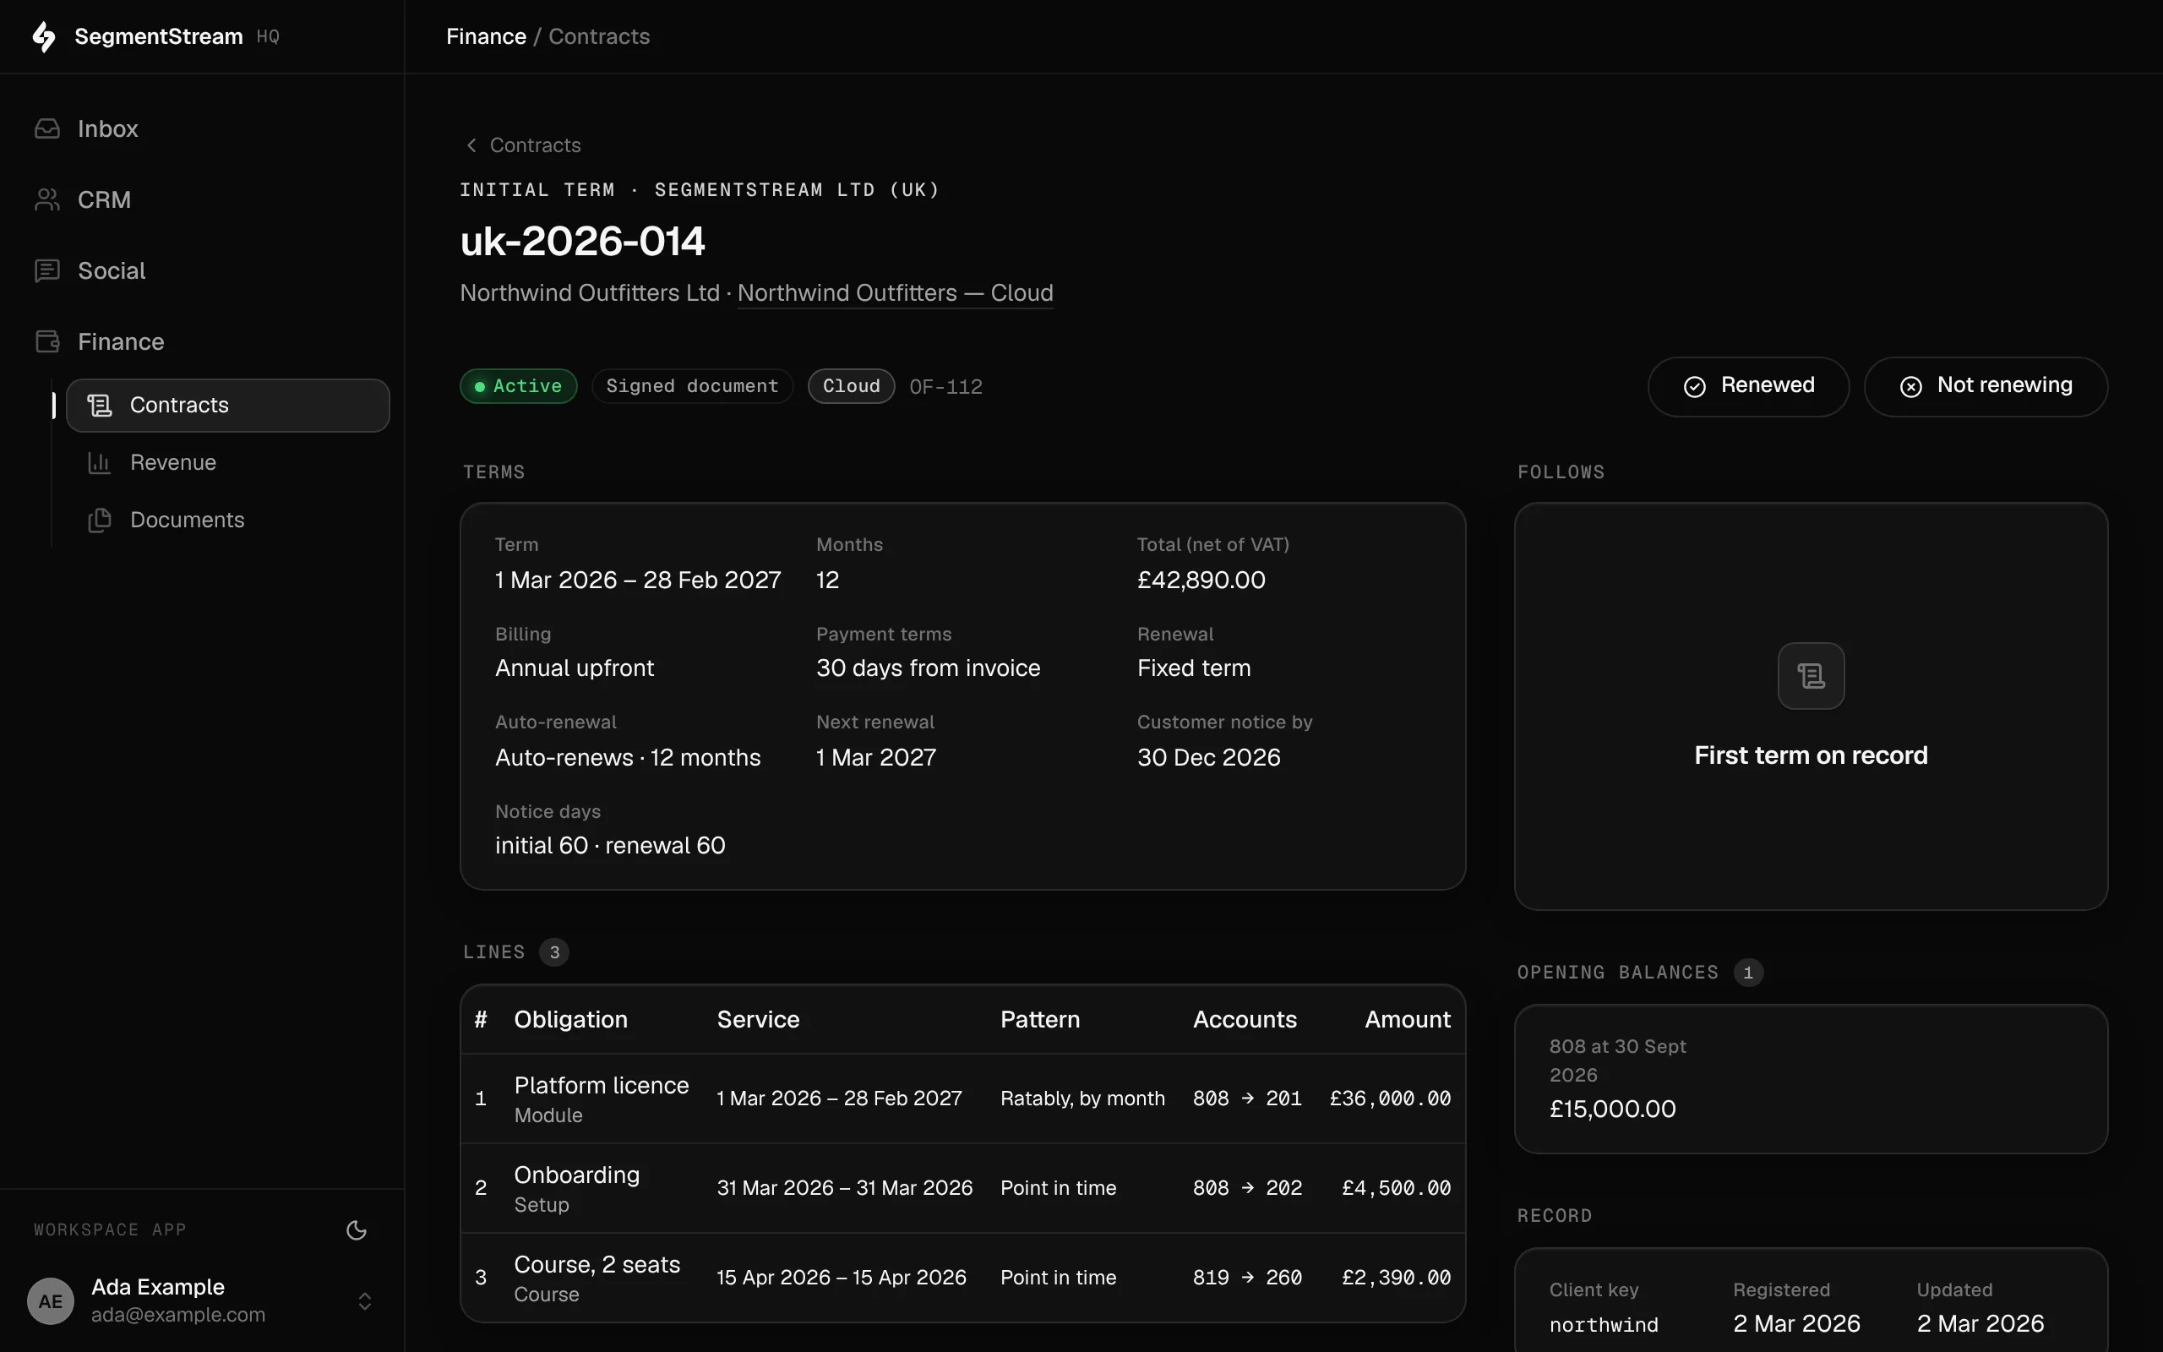Screen dimensions: 2163x1352
Task: Click the northwind client key value
Action: point(1604,1325)
